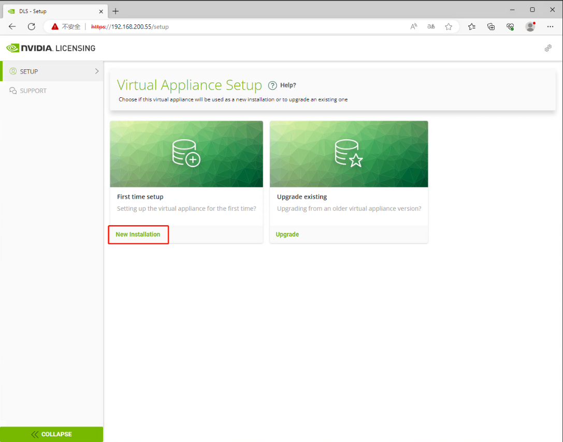The height and width of the screenshot is (442, 563).
Task: Add page to favorites star icon
Action: (x=449, y=26)
